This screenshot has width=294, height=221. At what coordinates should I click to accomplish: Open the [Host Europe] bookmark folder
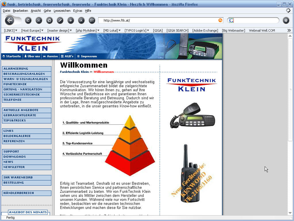click(x=32, y=31)
